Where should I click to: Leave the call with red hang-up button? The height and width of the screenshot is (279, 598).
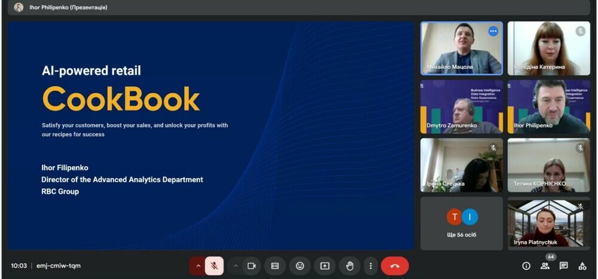tap(395, 266)
